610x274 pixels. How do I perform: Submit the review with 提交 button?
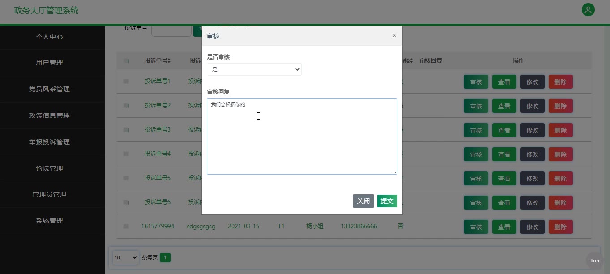tap(387, 201)
